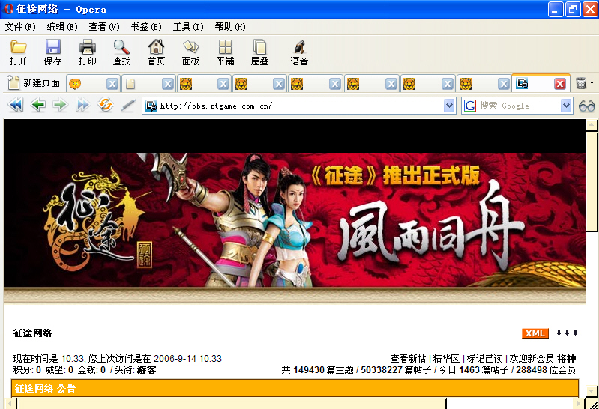Click the vertical scrollbar up arrow

[592, 125]
